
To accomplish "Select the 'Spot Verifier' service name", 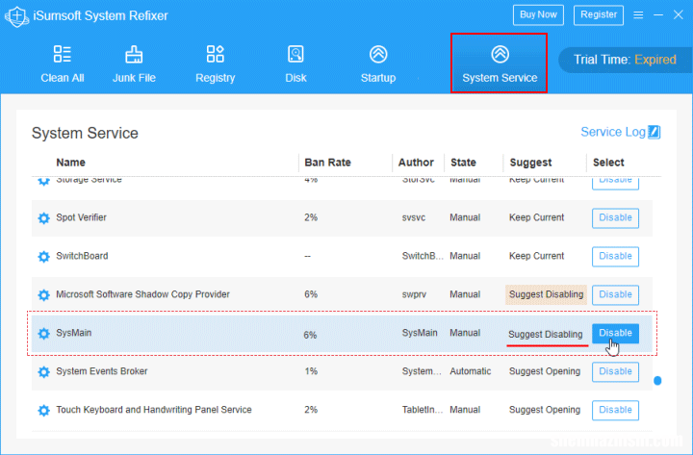I will tap(81, 217).
